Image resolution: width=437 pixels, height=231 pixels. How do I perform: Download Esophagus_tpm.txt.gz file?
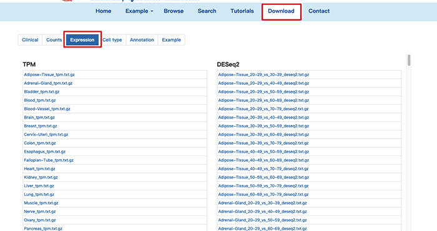tap(44, 152)
